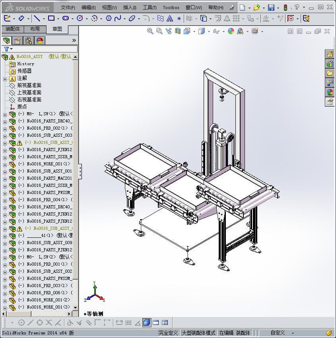Toggle midpoint snap in bottom toolbar
This screenshot has width=336, height=338.
[x=30, y=322]
